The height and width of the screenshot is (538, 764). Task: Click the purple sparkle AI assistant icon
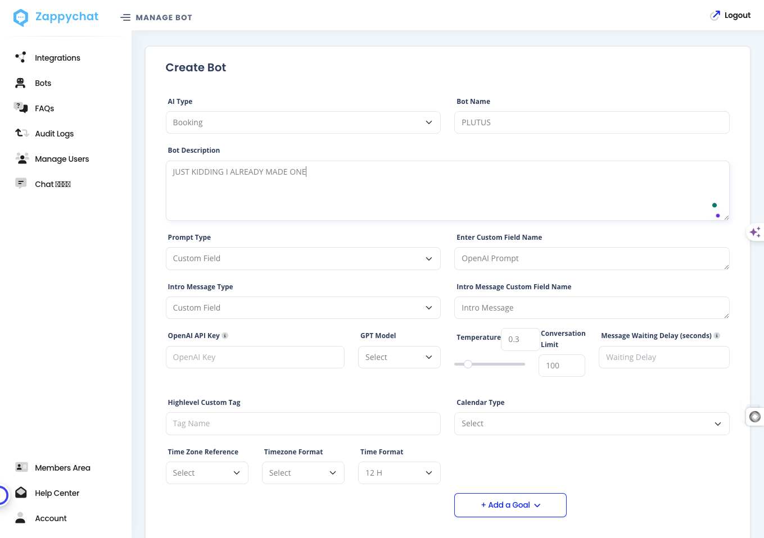point(755,232)
